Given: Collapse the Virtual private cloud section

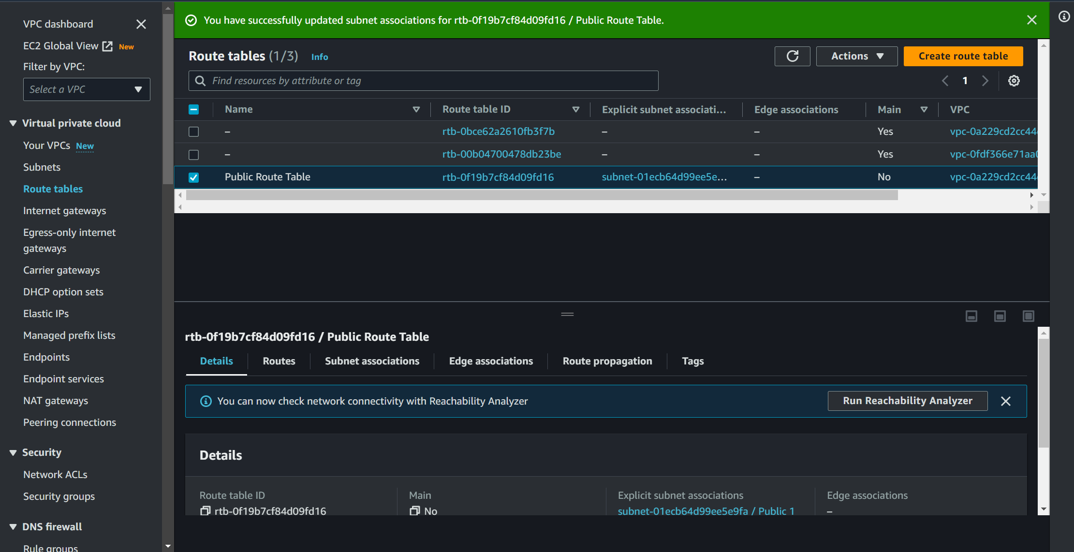Looking at the screenshot, I should click(x=13, y=123).
